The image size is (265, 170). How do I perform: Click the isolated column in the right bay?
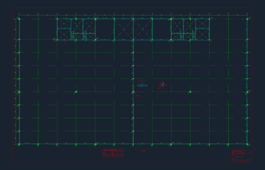[x=190, y=92]
